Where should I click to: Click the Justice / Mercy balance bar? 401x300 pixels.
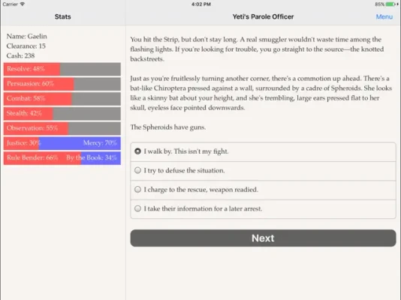(x=62, y=143)
